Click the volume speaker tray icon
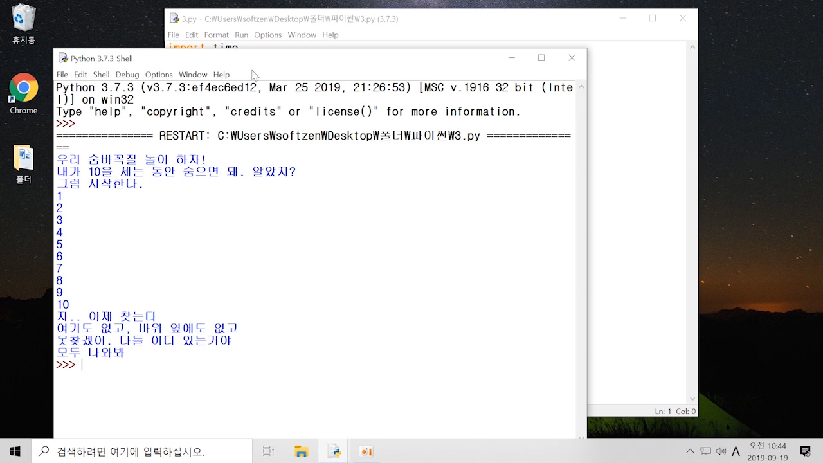Viewport: 823px width, 463px height. pos(721,451)
